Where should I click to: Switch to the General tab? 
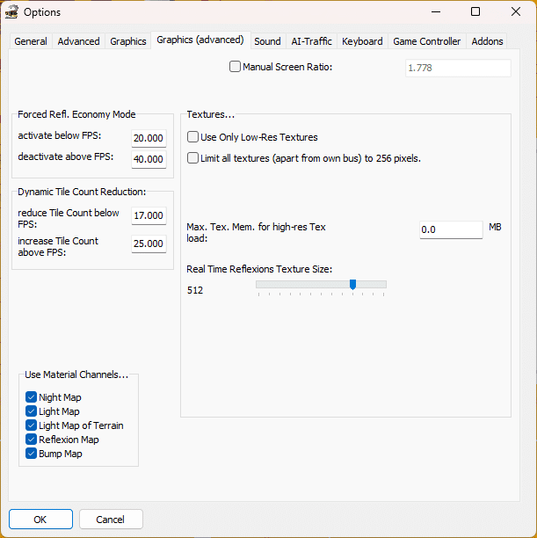[31, 41]
